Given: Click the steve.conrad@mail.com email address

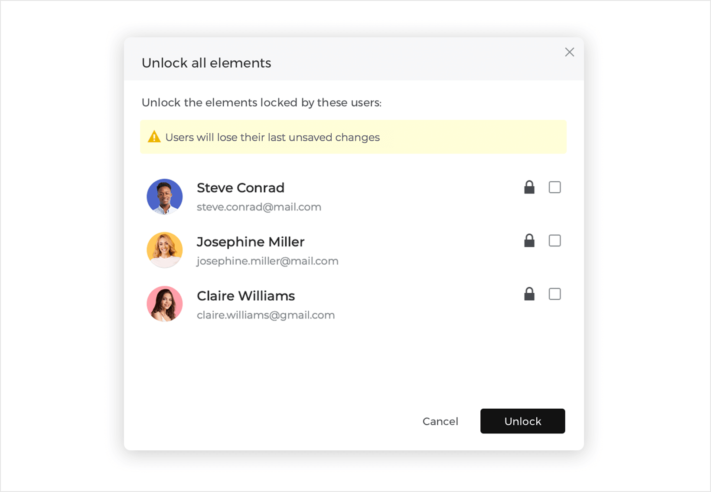Looking at the screenshot, I should coord(259,207).
